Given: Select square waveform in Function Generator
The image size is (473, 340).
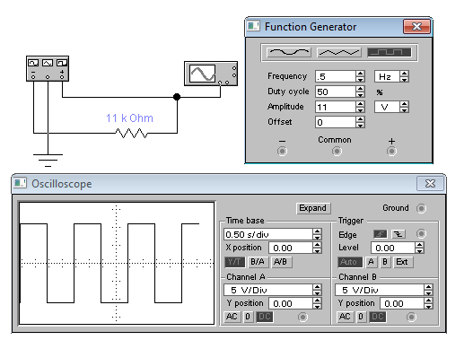Looking at the screenshot, I should tap(390, 52).
